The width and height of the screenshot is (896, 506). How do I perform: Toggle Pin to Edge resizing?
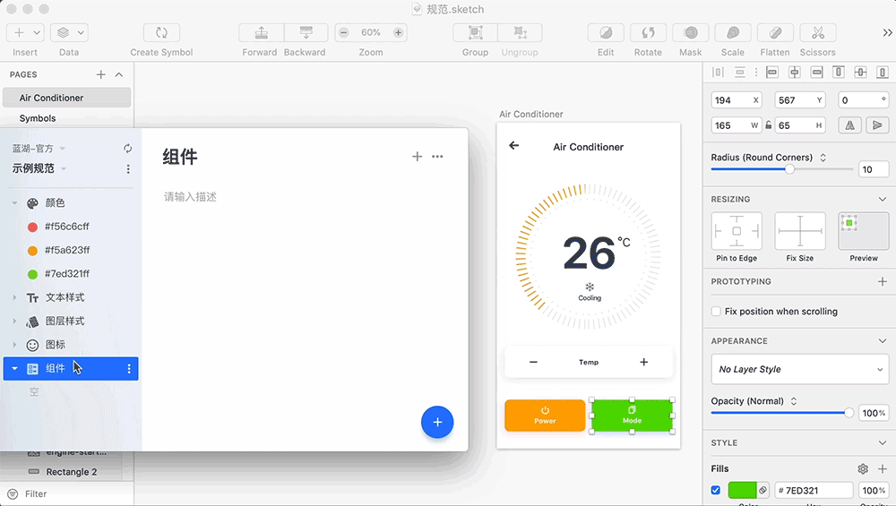(737, 231)
